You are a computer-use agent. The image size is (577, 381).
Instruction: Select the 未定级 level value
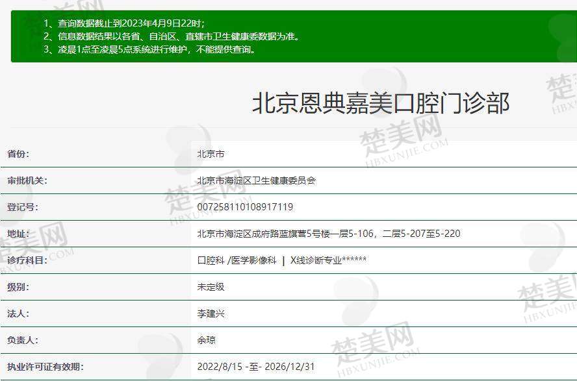211,287
